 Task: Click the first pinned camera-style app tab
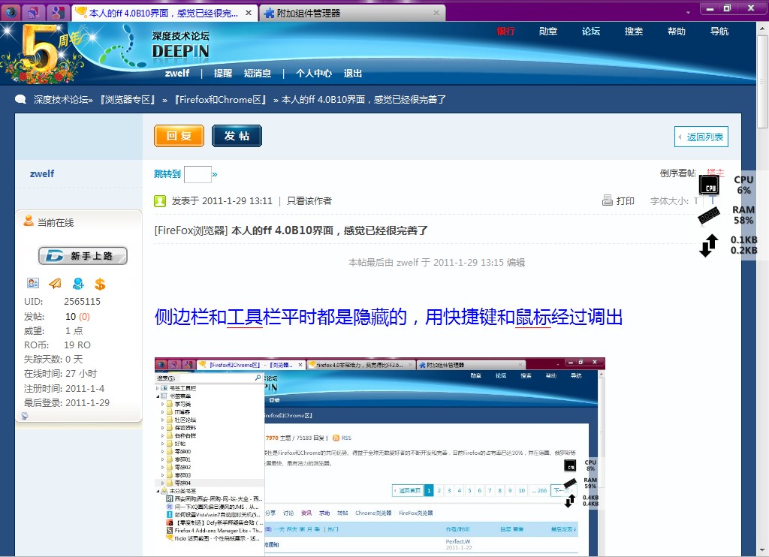tap(11, 13)
